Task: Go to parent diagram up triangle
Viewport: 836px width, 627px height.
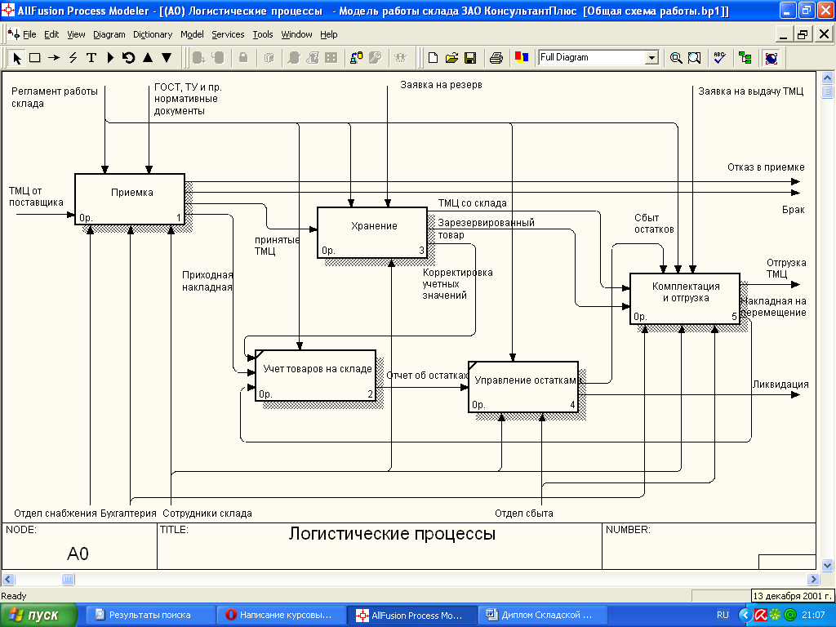Action: point(148,58)
